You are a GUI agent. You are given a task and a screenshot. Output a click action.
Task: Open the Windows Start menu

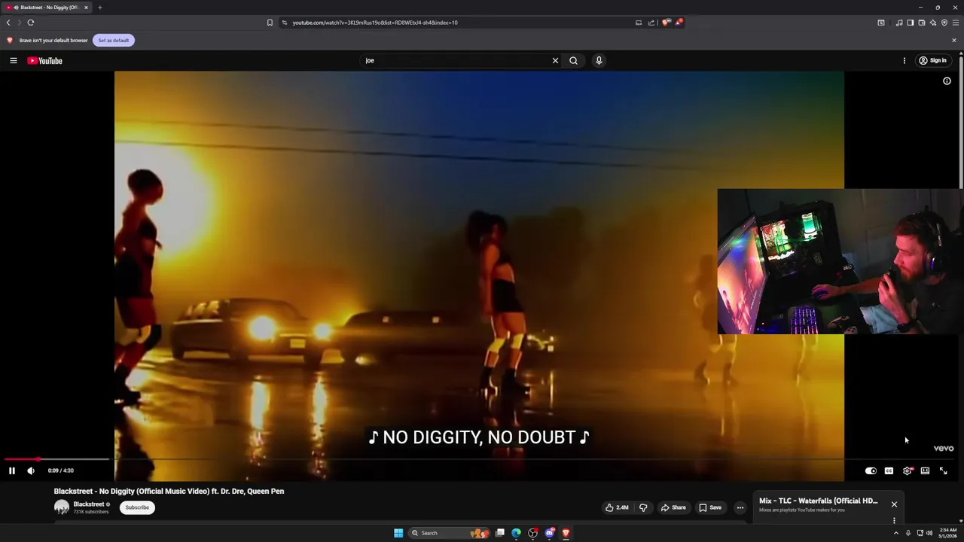[398, 533]
